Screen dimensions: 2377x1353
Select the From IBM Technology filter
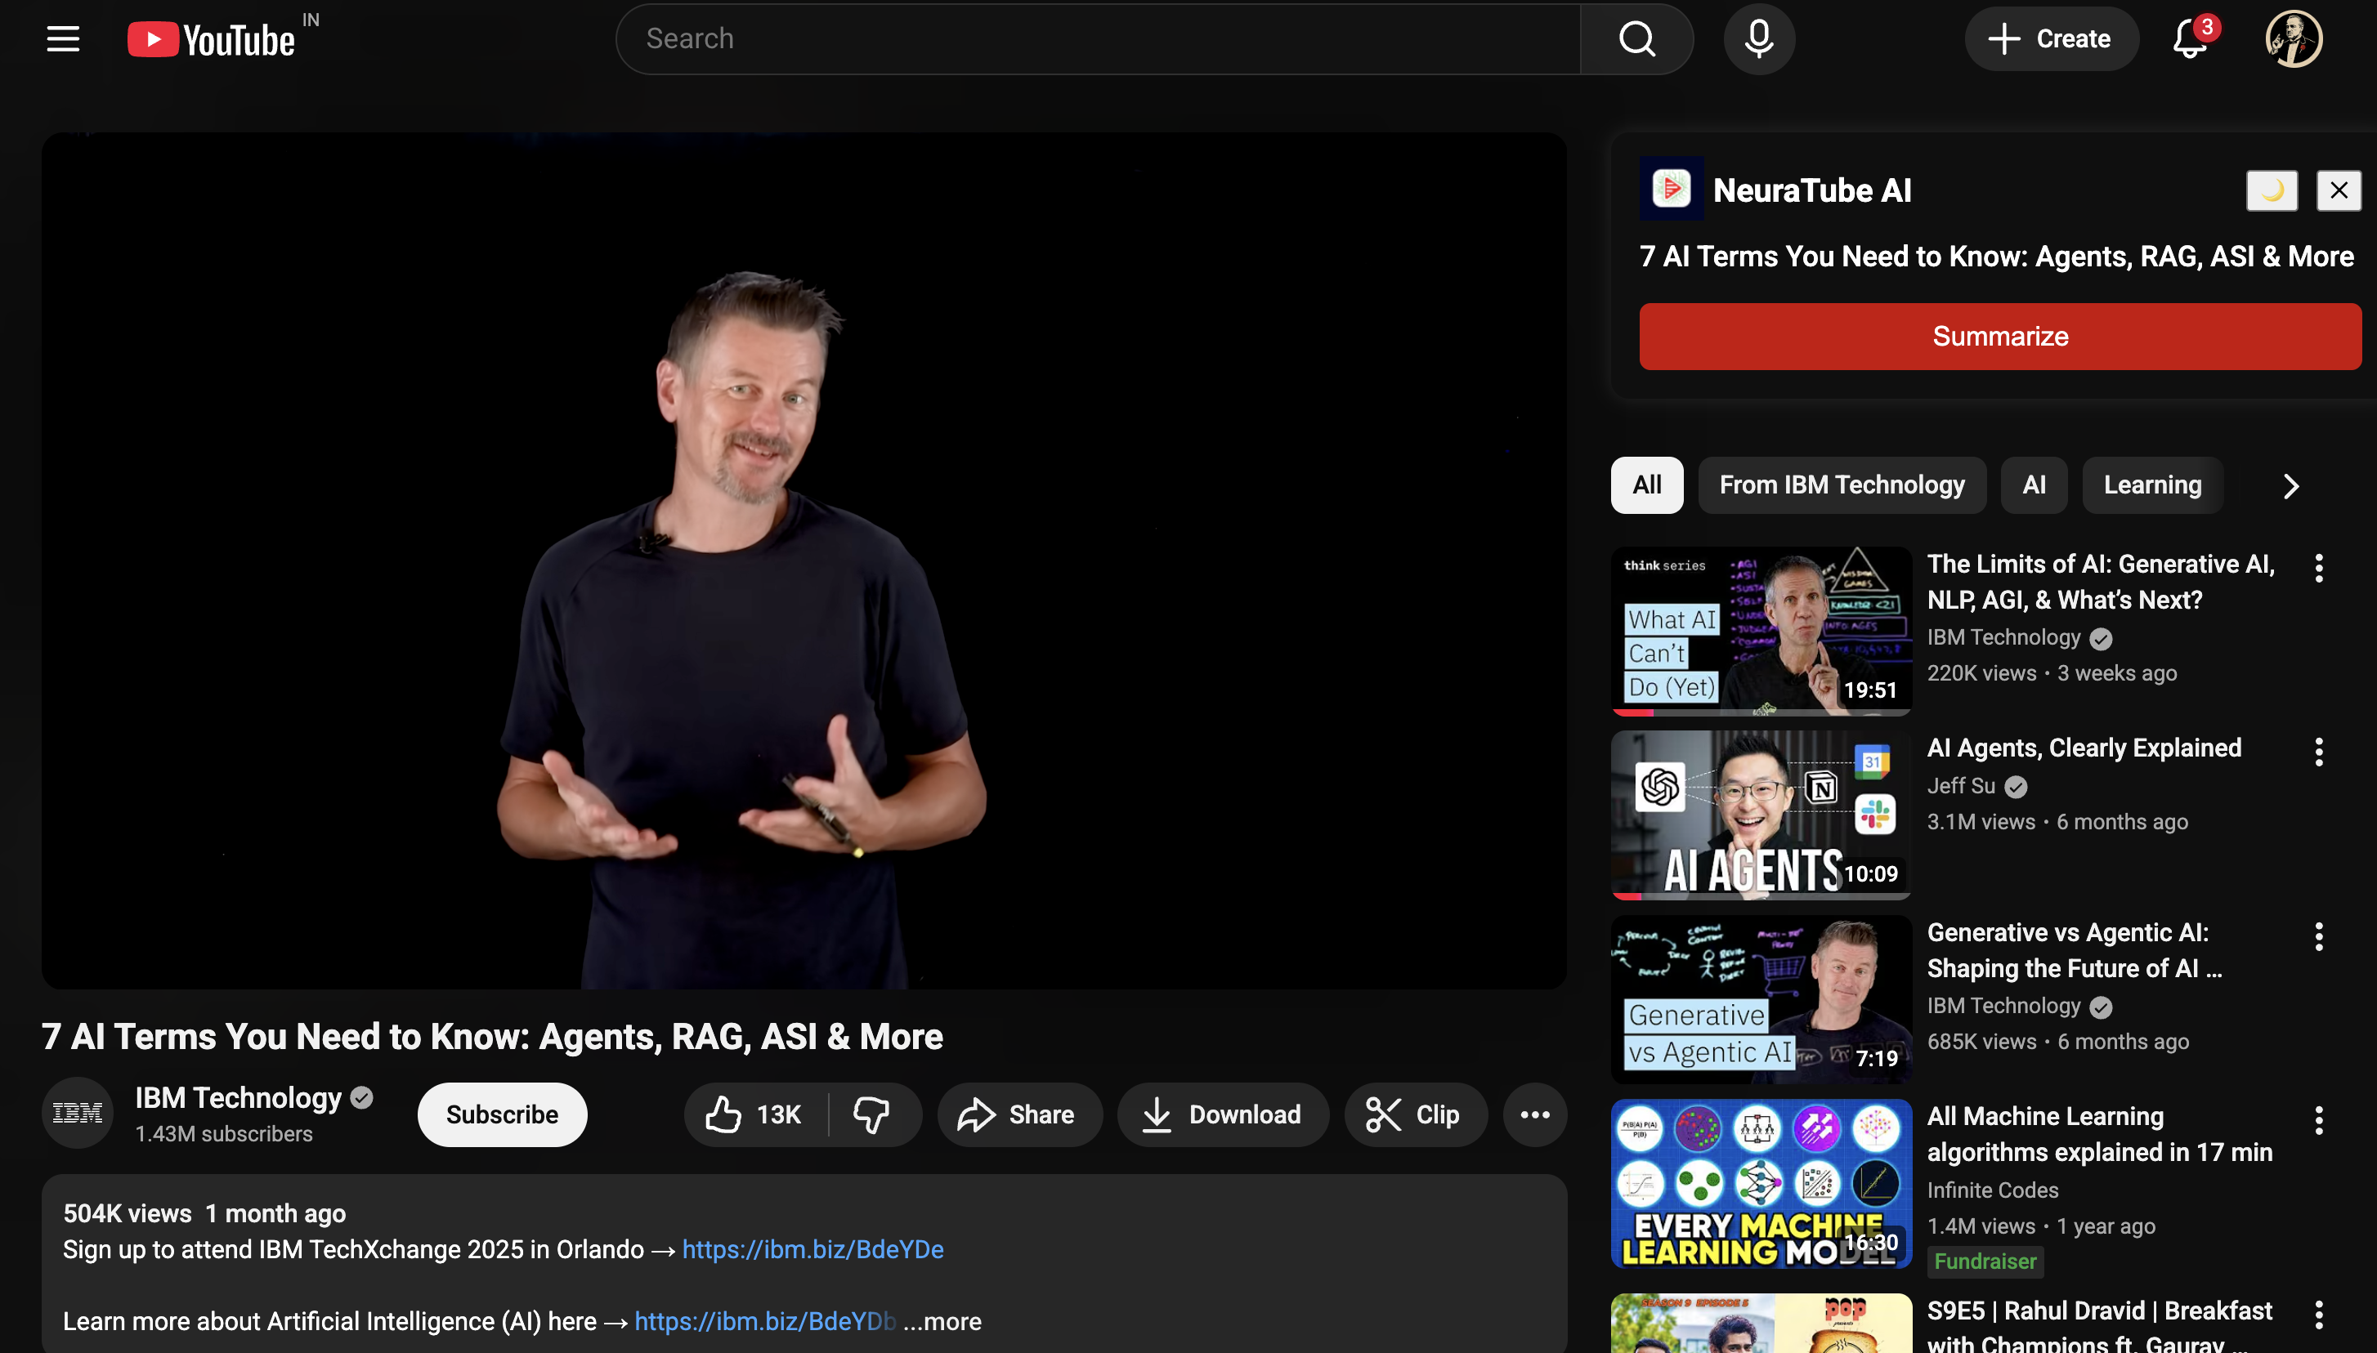(1842, 484)
